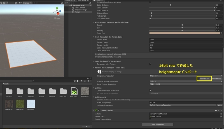The width and height of the screenshot is (224, 129).
Task: Adjust the wind Speed slider
Action: tap(182, 25)
